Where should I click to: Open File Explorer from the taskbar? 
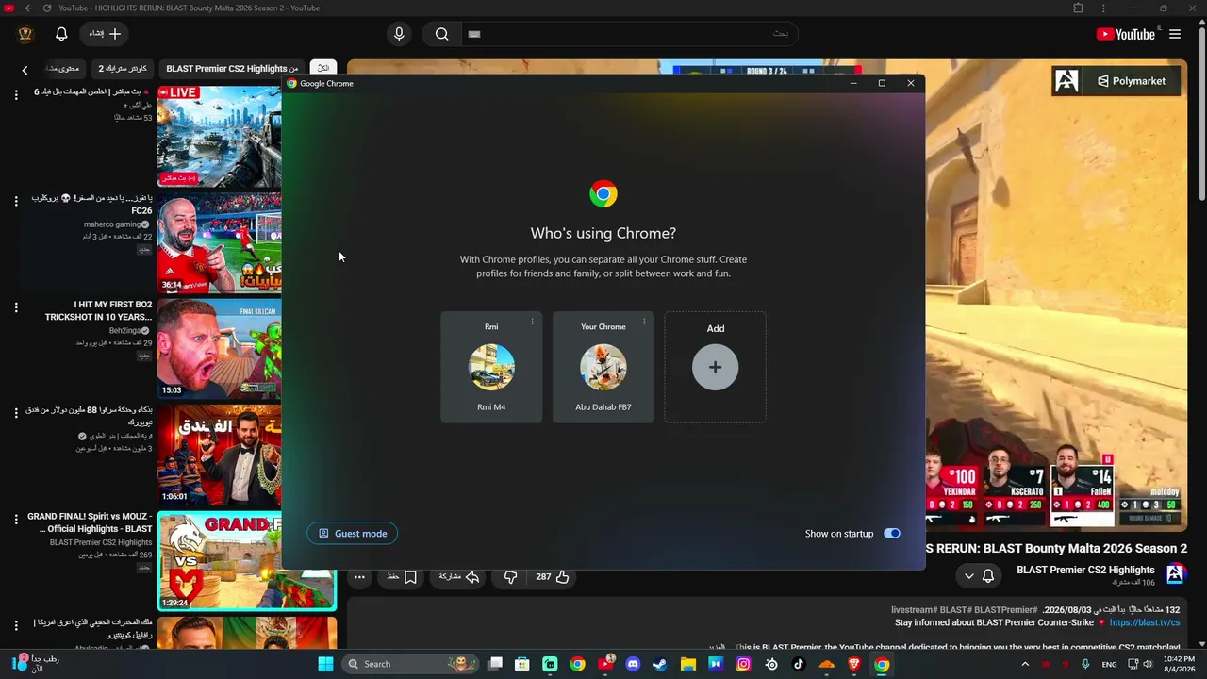click(x=688, y=664)
